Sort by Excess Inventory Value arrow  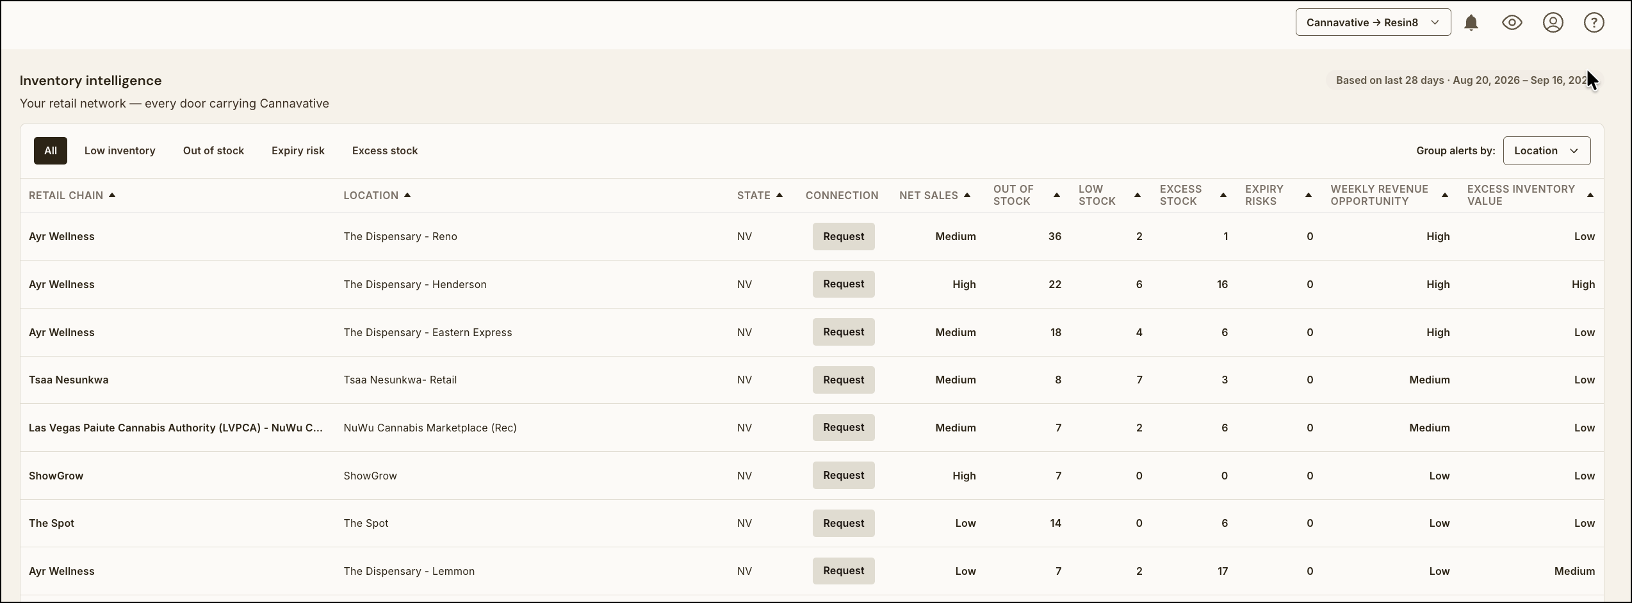[x=1590, y=195]
